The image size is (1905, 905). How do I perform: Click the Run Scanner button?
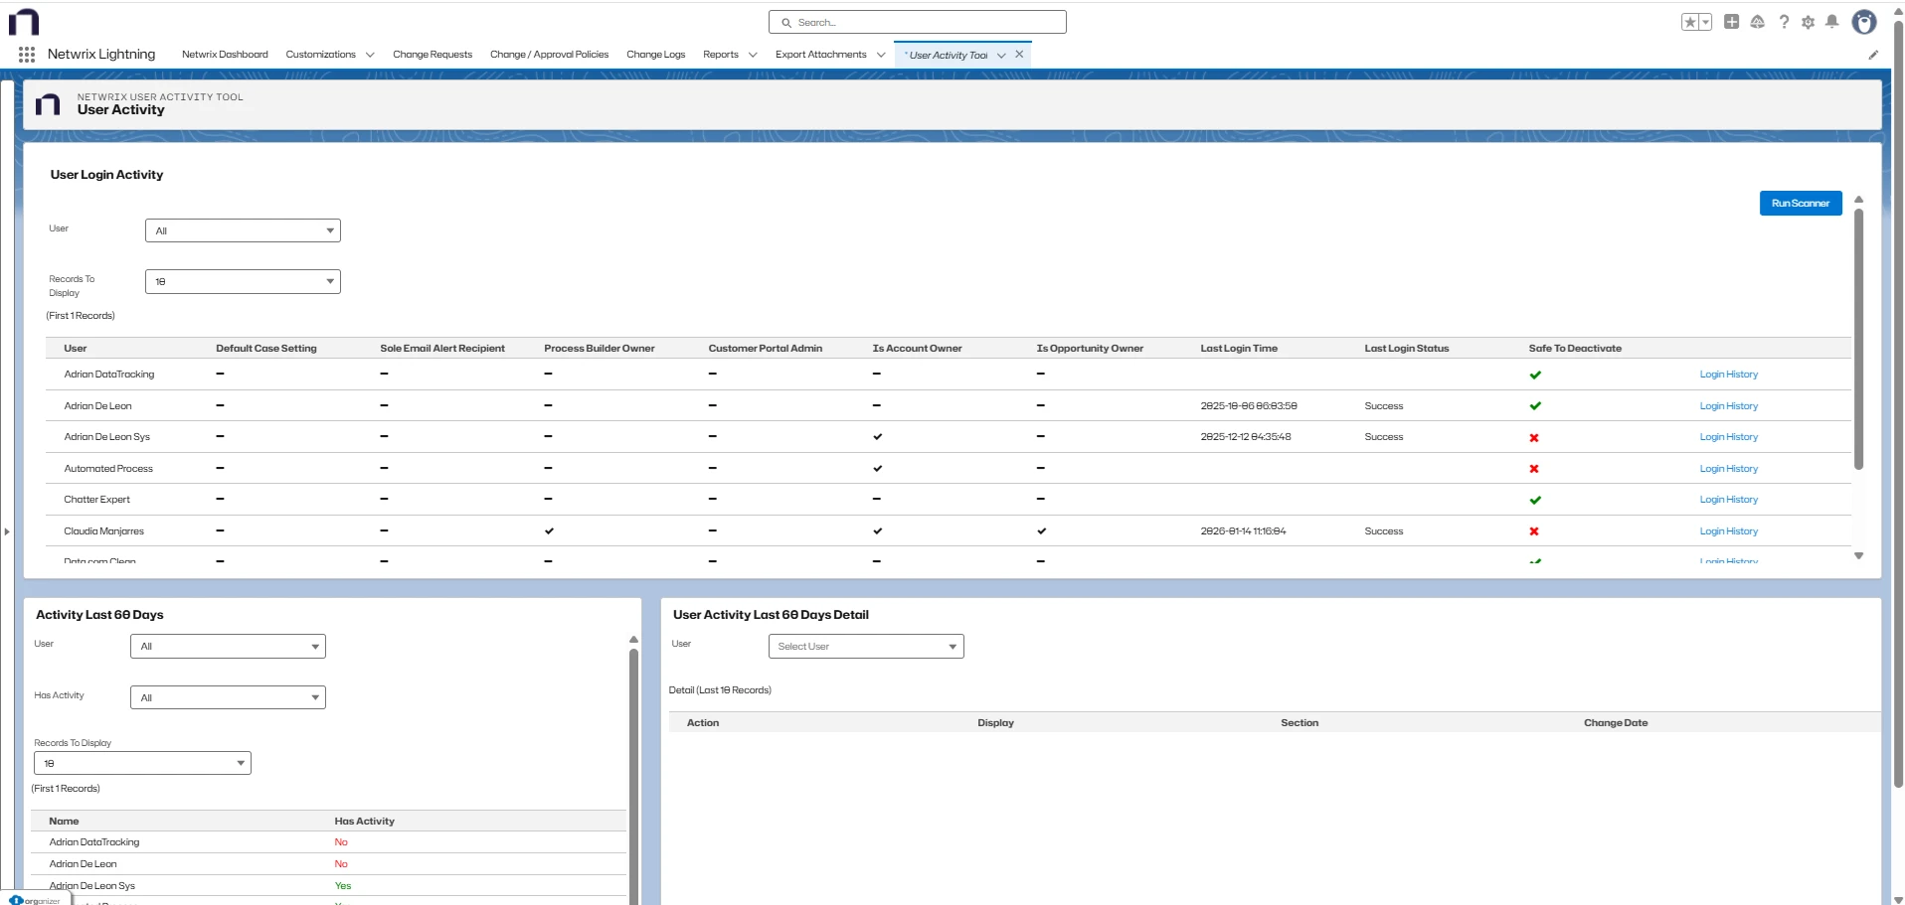[1800, 203]
